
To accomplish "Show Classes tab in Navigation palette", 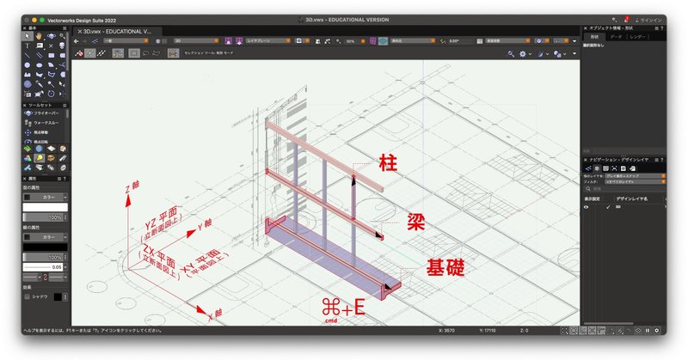I will click(589, 168).
